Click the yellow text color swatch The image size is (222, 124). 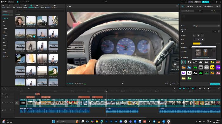(x=196, y=44)
